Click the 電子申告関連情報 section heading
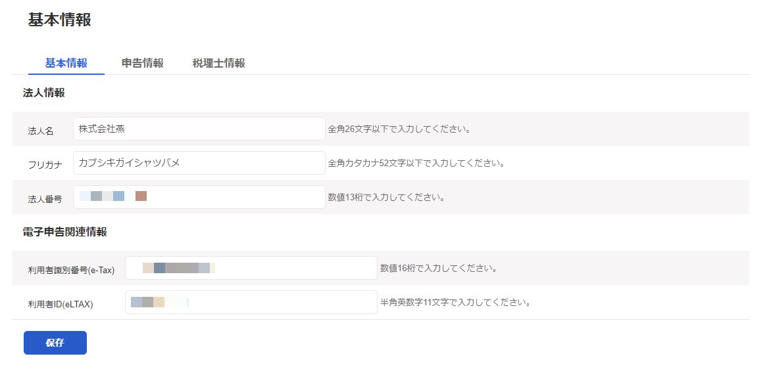Image resolution: width=767 pixels, height=373 pixels. point(65,232)
